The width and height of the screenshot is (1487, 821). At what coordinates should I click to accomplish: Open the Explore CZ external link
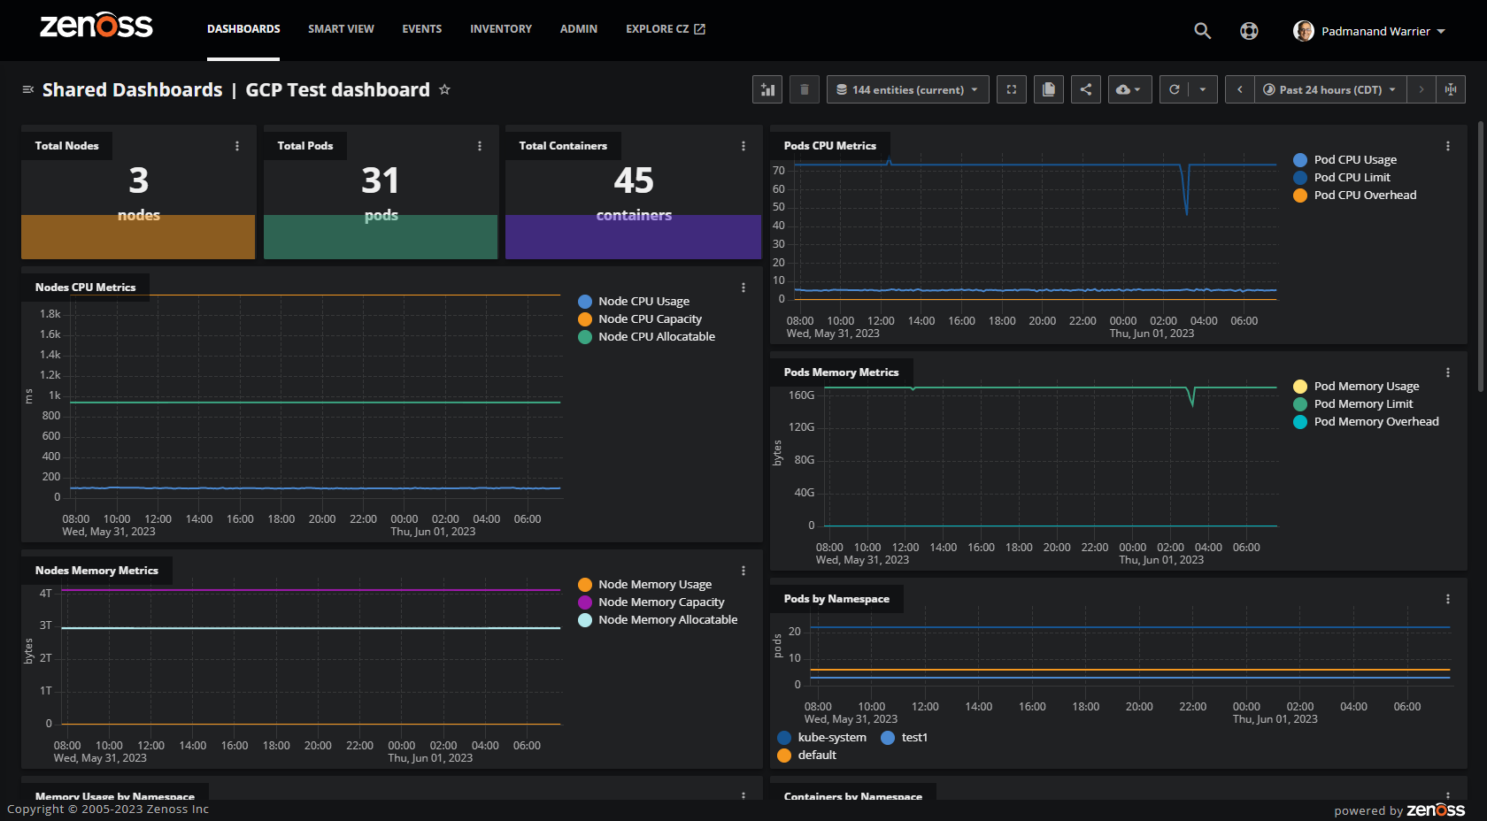[x=665, y=29]
